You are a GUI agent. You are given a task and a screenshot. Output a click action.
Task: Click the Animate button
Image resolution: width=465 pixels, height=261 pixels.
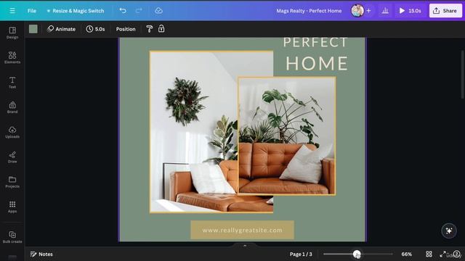[61, 29]
